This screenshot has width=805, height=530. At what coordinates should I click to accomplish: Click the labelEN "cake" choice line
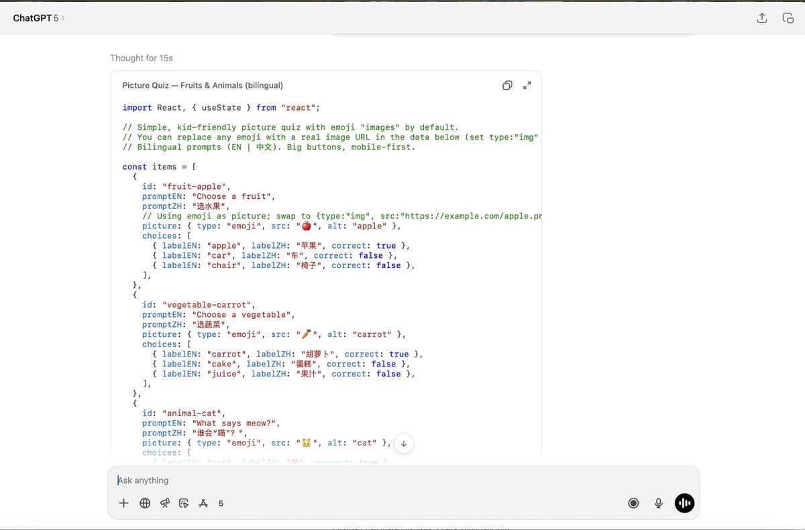(x=280, y=364)
